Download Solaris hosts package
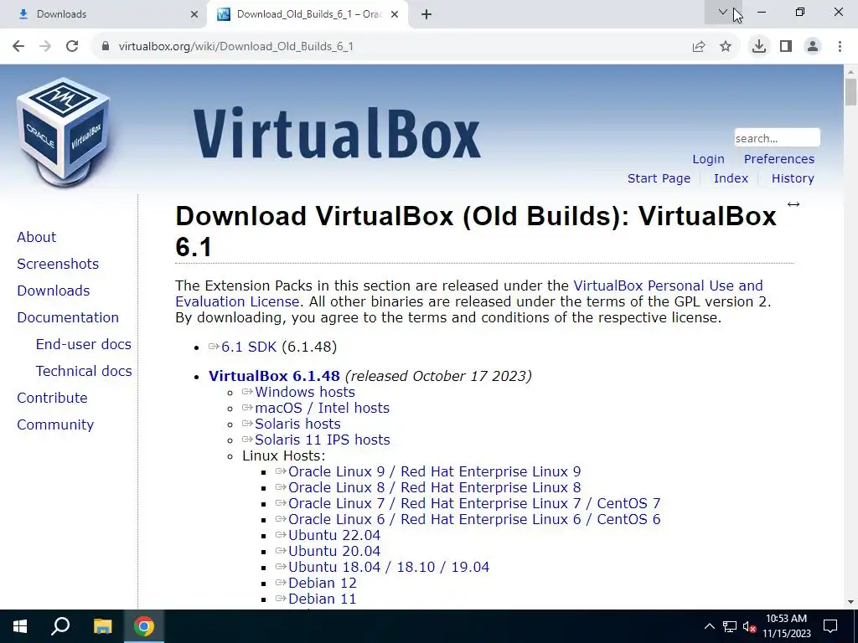858x643 pixels. coord(297,424)
